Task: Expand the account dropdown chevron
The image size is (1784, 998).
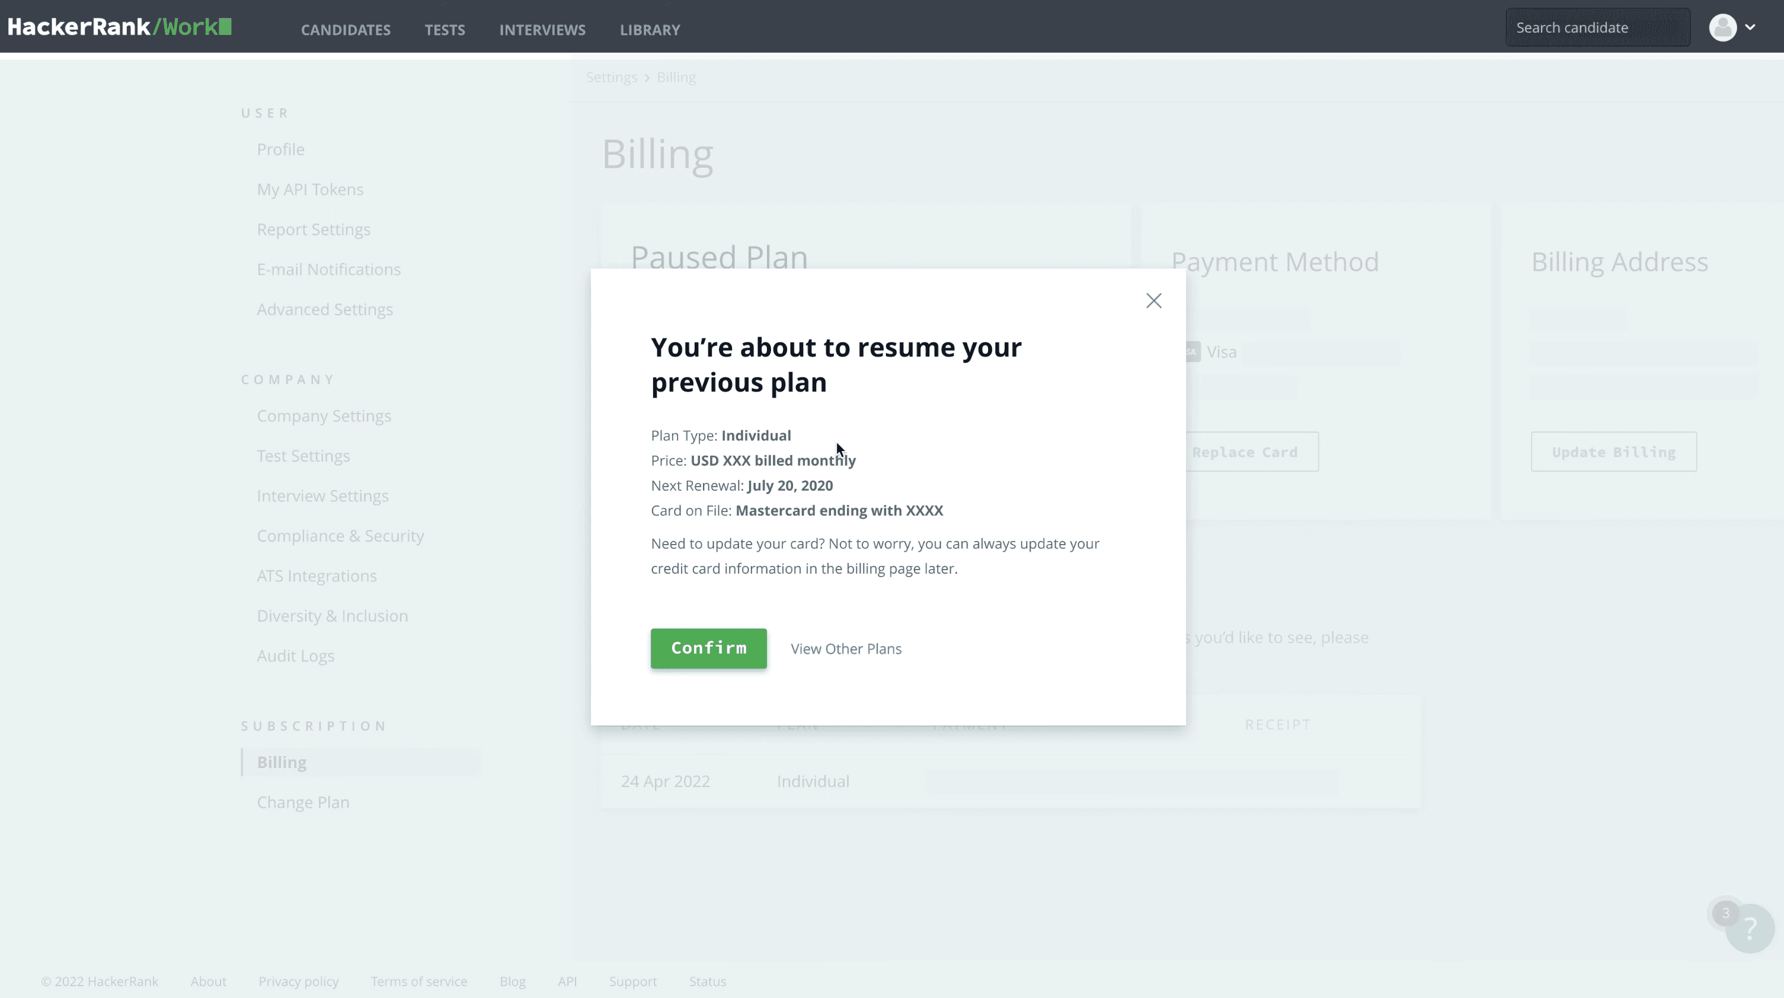Action: pyautogui.click(x=1750, y=28)
